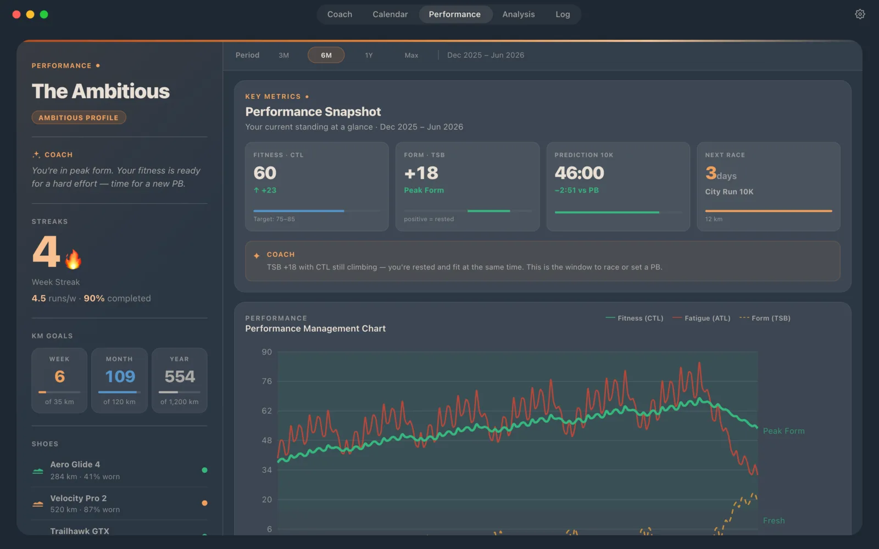The height and width of the screenshot is (549, 879).
Task: Click the up arrow beside +23
Action: pos(256,190)
